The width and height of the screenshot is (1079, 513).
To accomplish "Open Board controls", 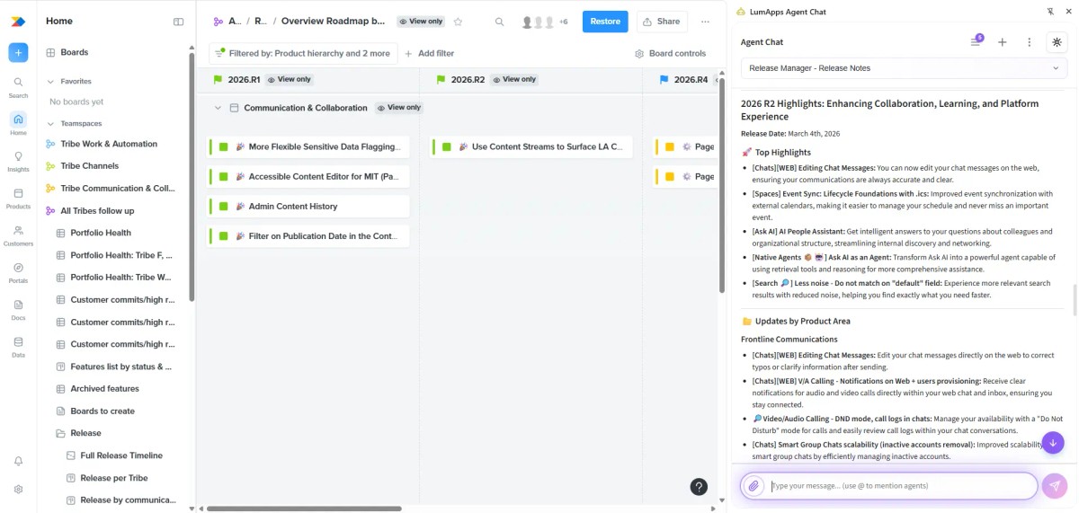I will [671, 53].
